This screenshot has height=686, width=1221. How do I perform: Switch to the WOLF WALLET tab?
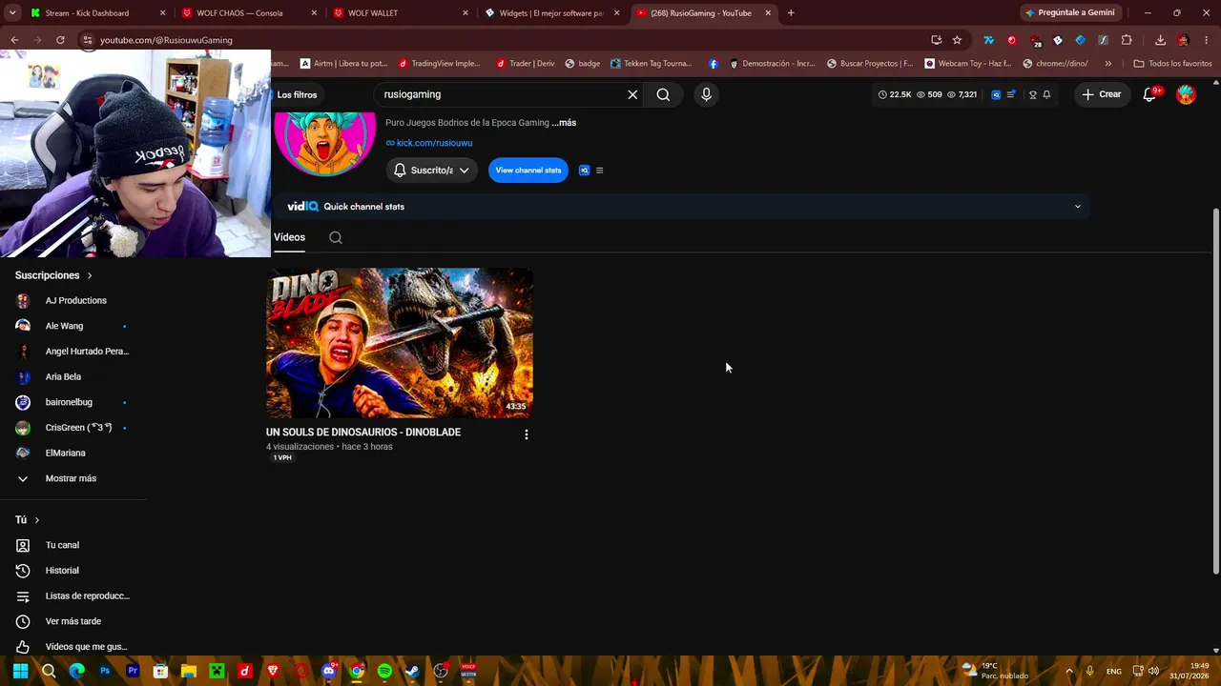click(401, 13)
